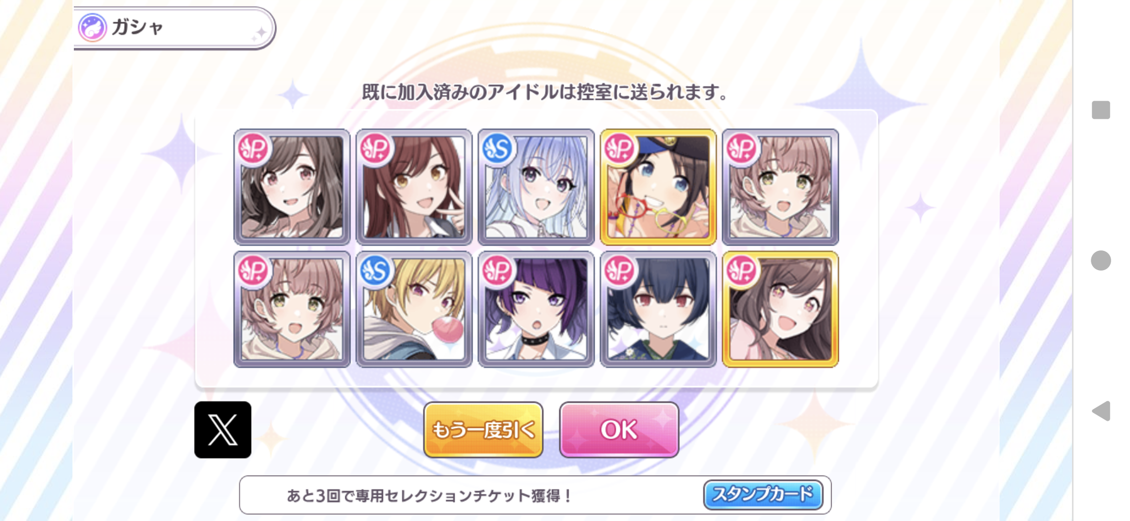Image resolution: width=1130 pixels, height=521 pixels.
Task: Select the gold-framed brown-haired idol bottom right
Action: [781, 309]
